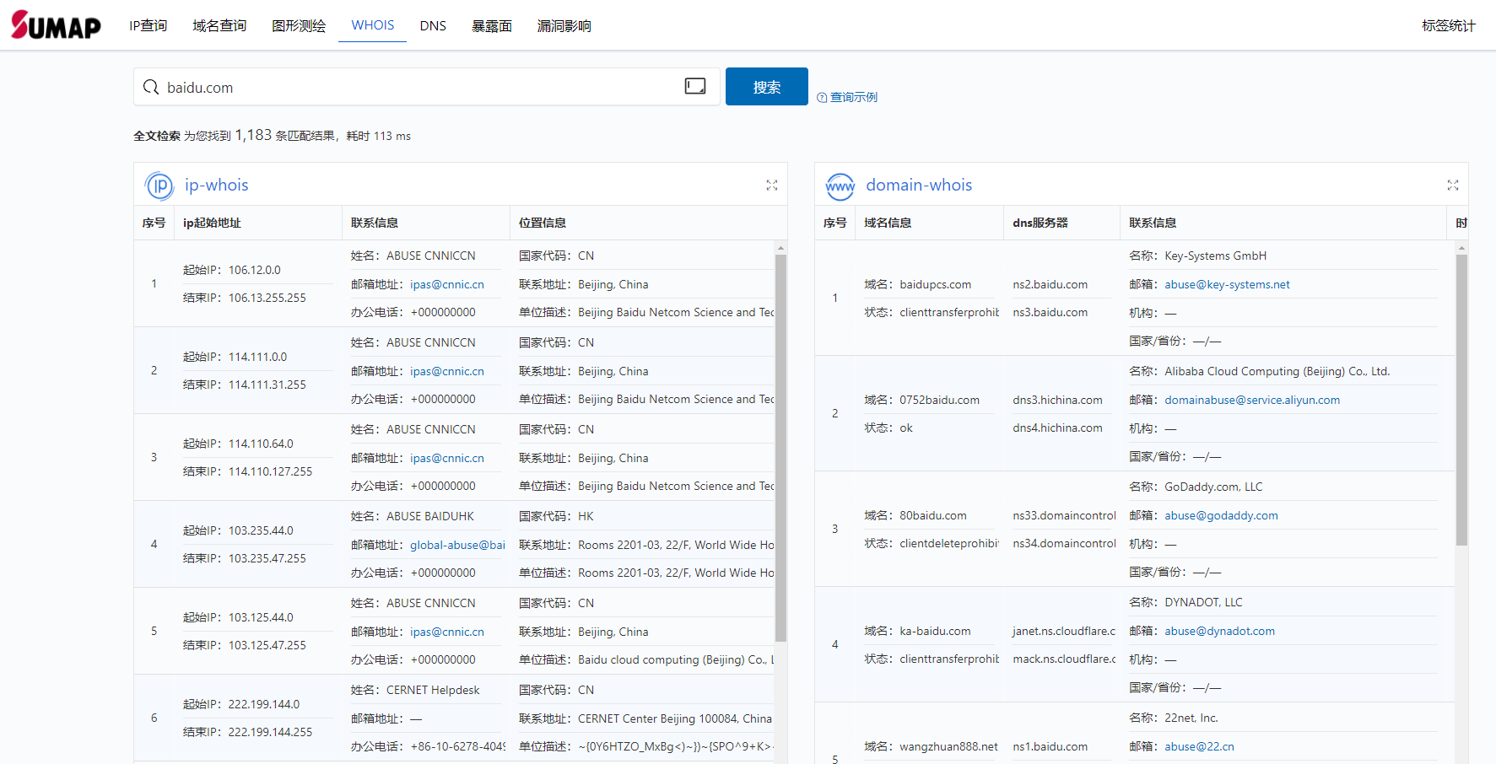Click 域名信息 column header
Screen dimensions: 1496x764
tap(888, 223)
